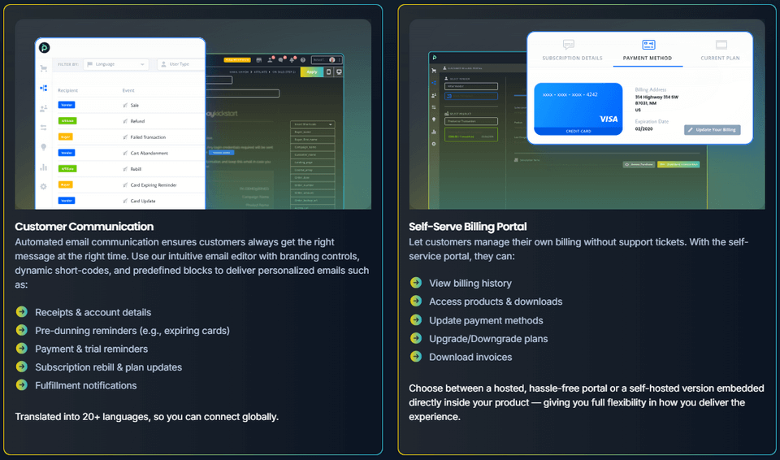The height and width of the screenshot is (460, 780).
Task: Click the product search field in the billing portal
Action: coord(471,121)
